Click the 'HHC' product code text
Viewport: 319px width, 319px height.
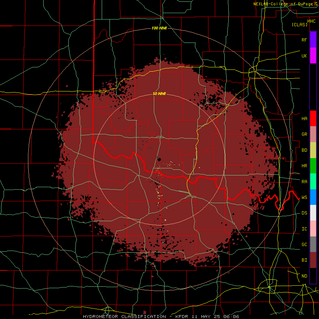pos(311,21)
